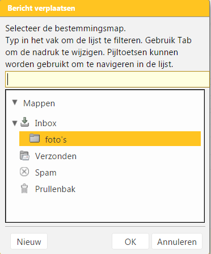Image resolution: width=211 pixels, height=254 pixels.
Task: Click the Prullenbak trash can icon
Action: (x=24, y=189)
